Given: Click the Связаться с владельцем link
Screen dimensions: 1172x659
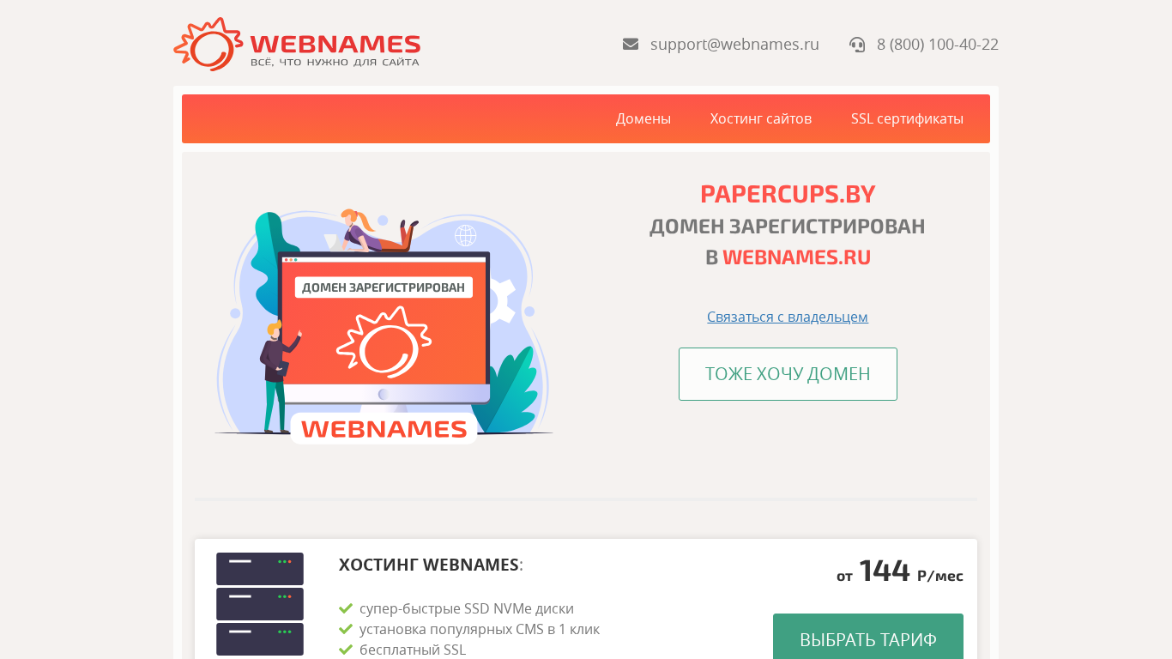Looking at the screenshot, I should 788,317.
